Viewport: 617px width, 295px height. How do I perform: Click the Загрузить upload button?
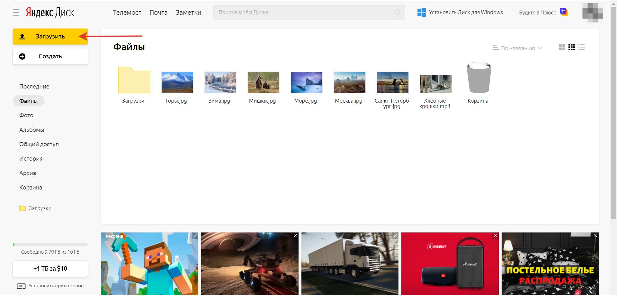coord(50,37)
